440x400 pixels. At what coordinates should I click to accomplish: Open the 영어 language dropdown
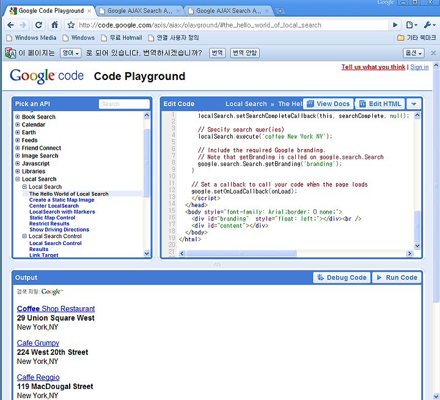[x=71, y=53]
